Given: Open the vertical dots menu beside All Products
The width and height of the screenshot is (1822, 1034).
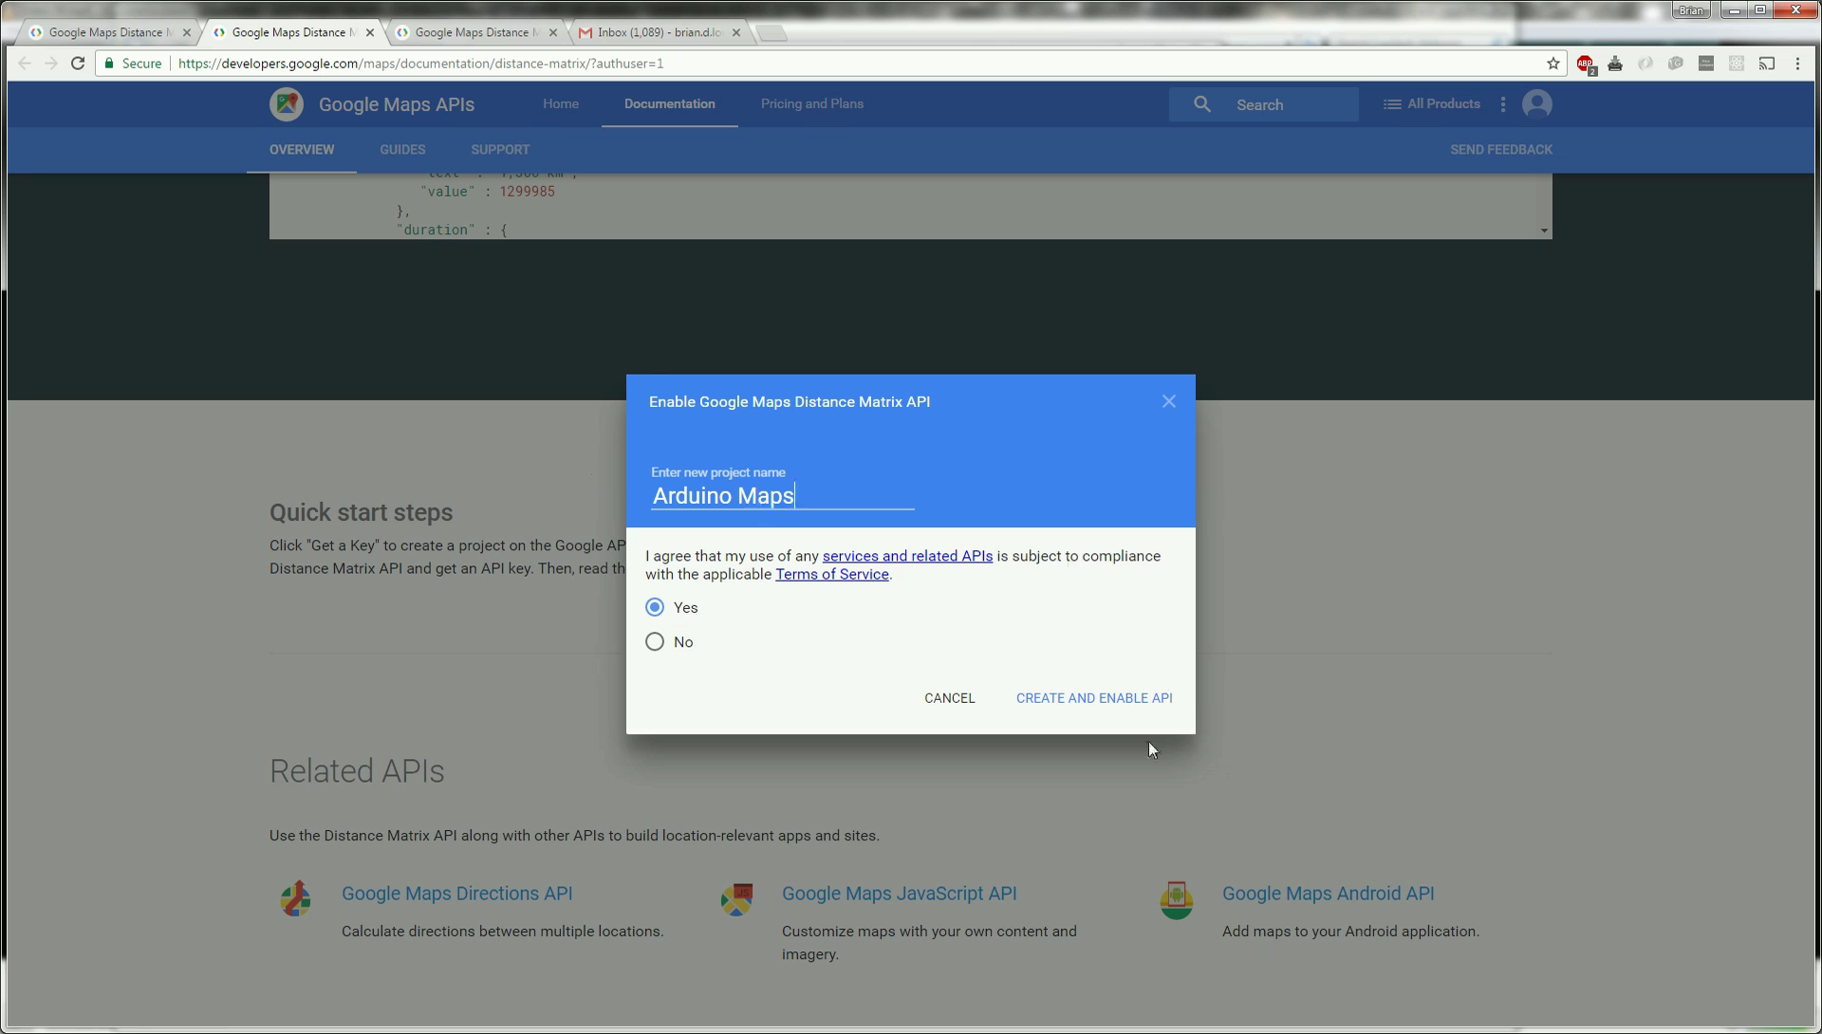Looking at the screenshot, I should point(1502,104).
